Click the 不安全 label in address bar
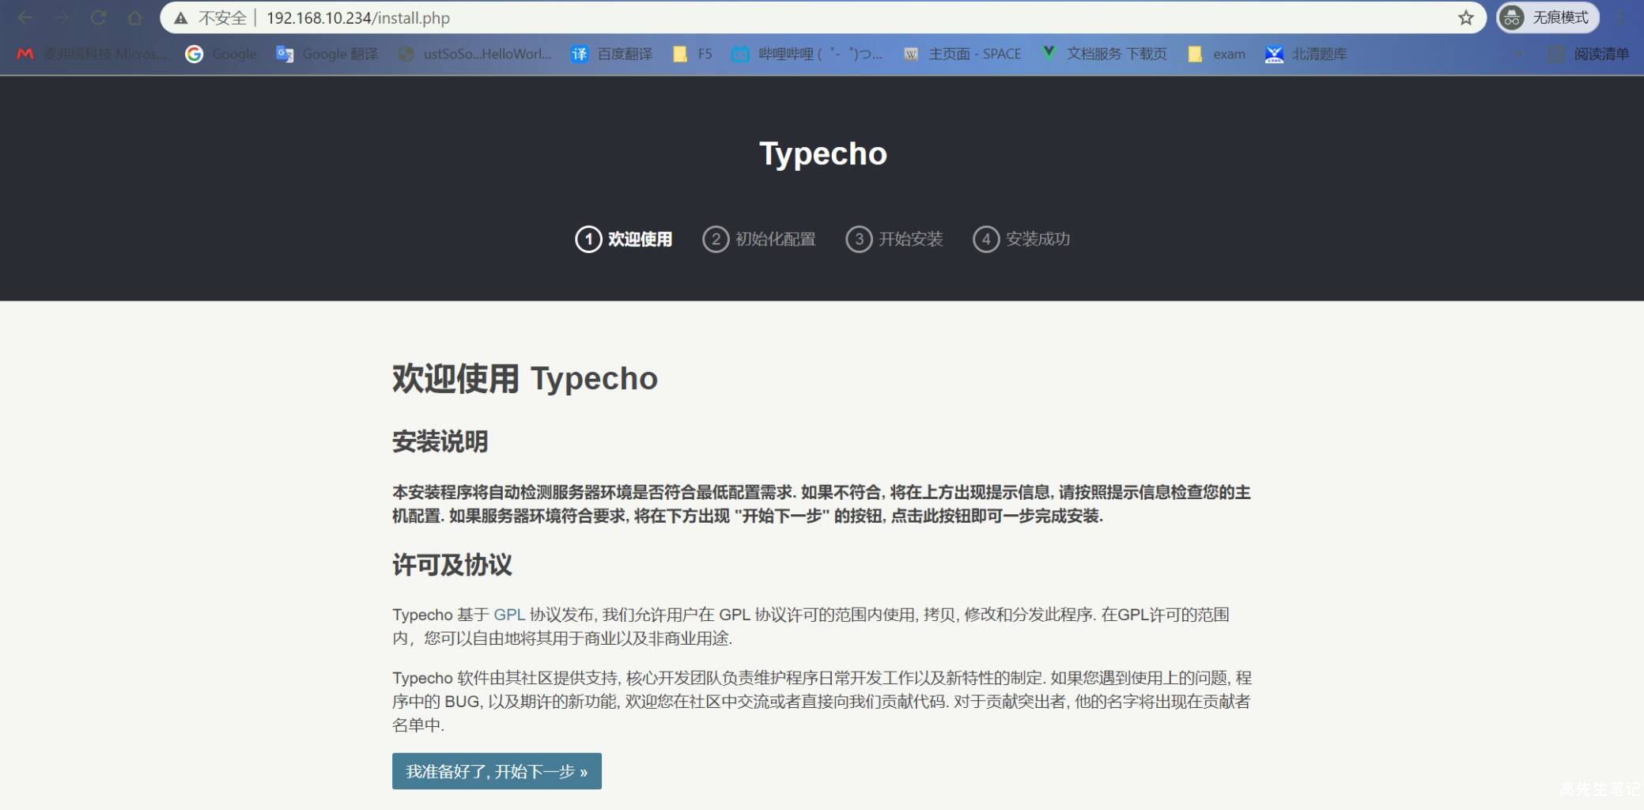The width and height of the screenshot is (1644, 810). (x=223, y=18)
